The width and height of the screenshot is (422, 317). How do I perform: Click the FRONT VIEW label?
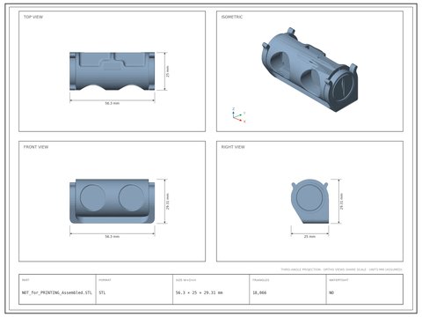click(x=36, y=147)
